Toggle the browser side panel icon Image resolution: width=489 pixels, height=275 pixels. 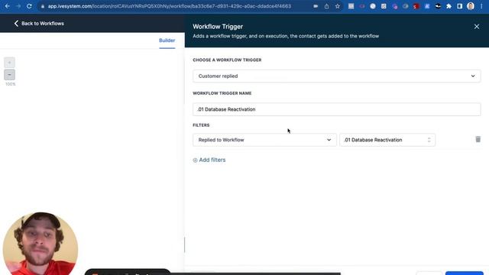460,6
